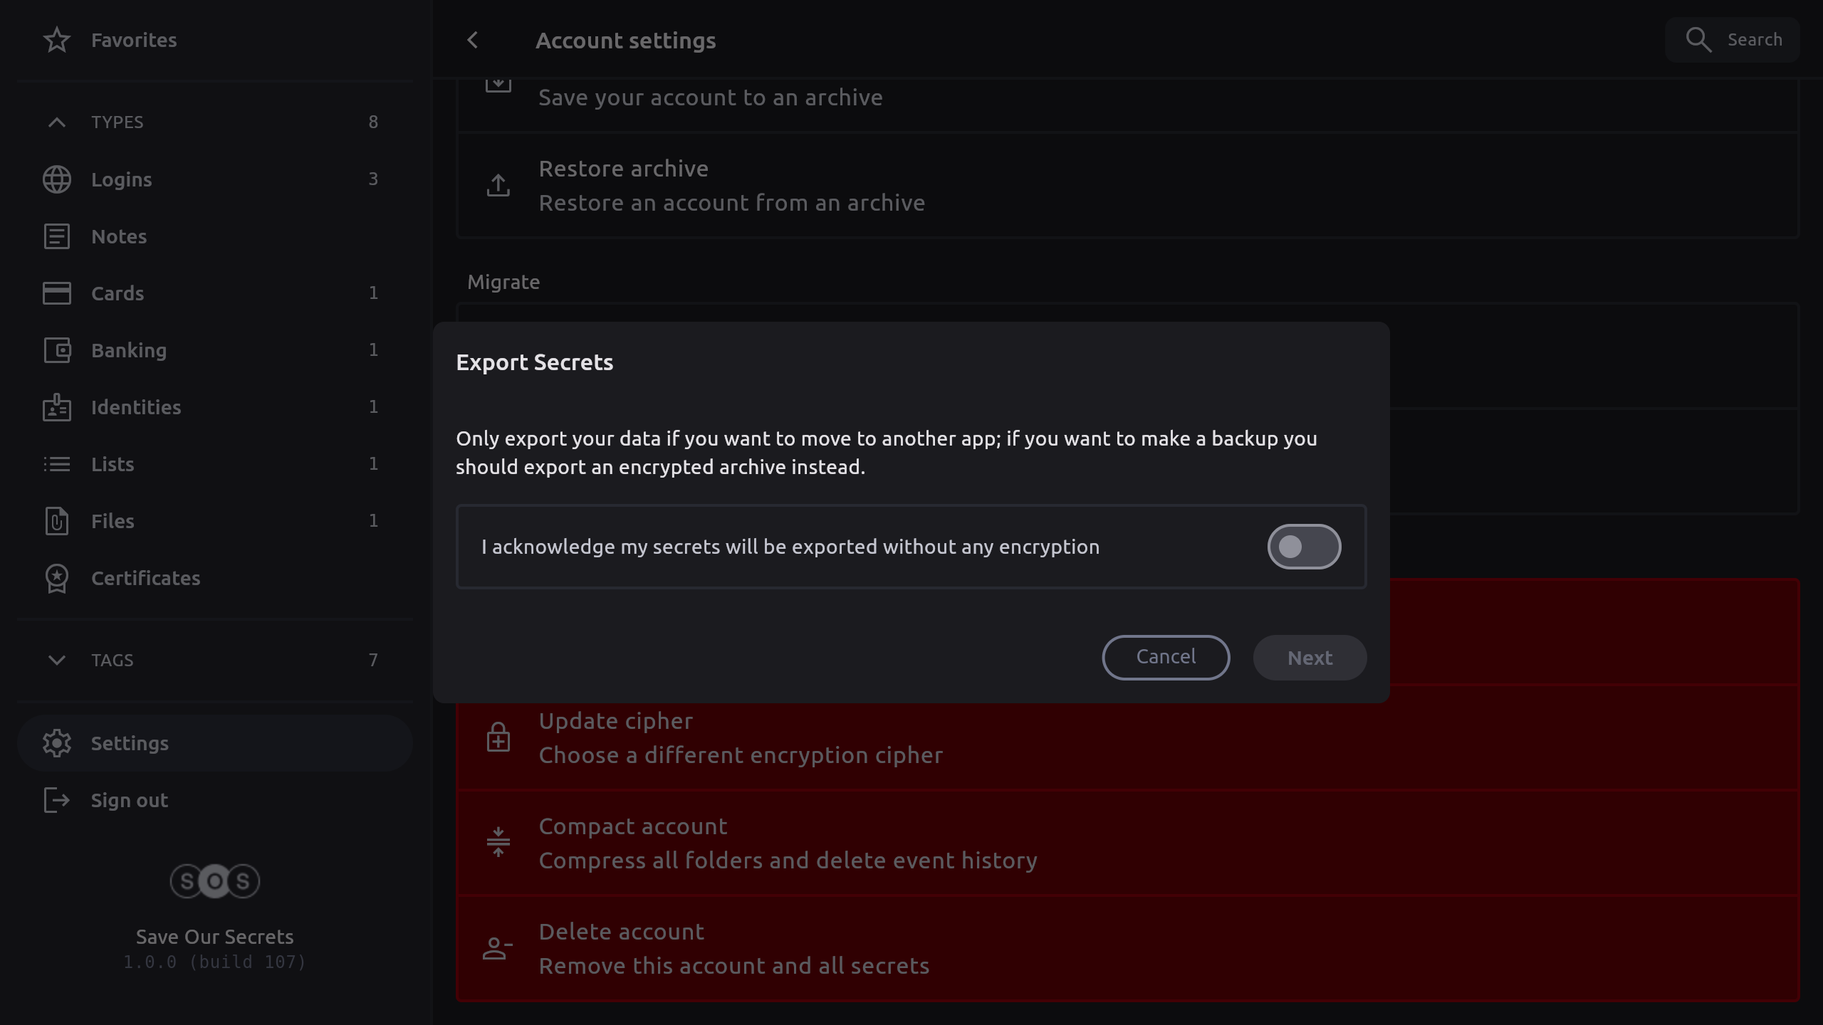Select the Cards credit card icon
1823x1025 pixels.
tap(57, 293)
